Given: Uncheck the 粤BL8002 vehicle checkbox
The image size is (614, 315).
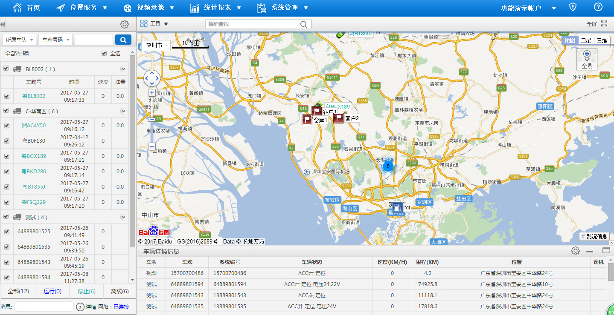Looking at the screenshot, I should (x=6, y=96).
